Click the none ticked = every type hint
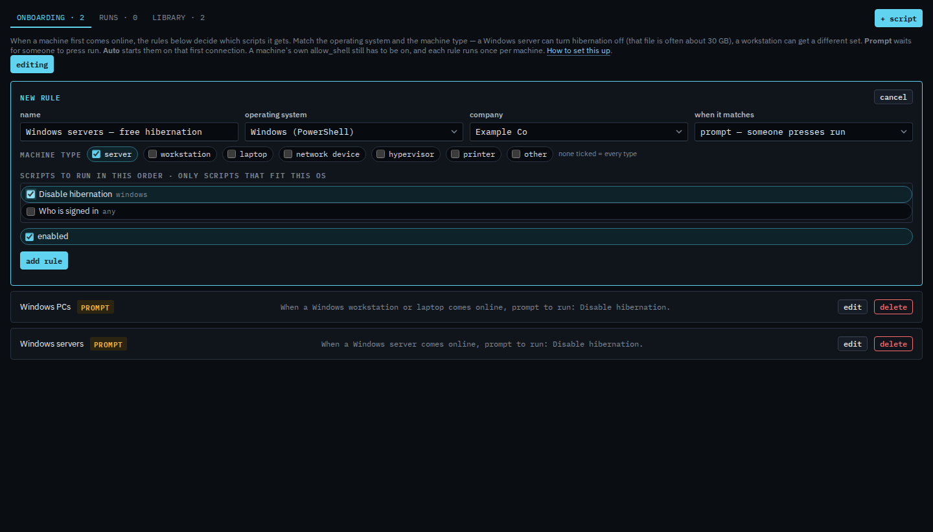 [x=597, y=154]
